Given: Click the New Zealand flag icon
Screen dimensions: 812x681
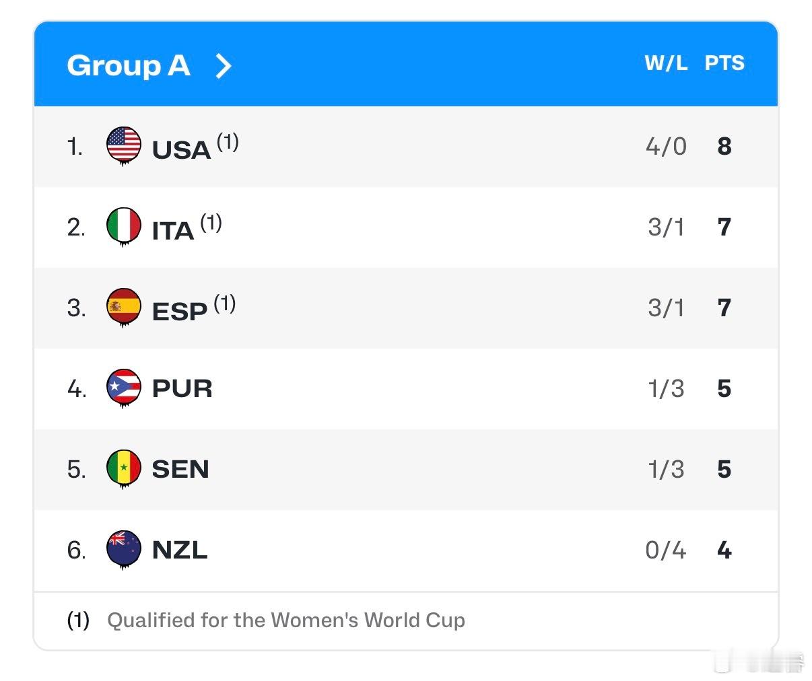Looking at the screenshot, I should pyautogui.click(x=124, y=549).
